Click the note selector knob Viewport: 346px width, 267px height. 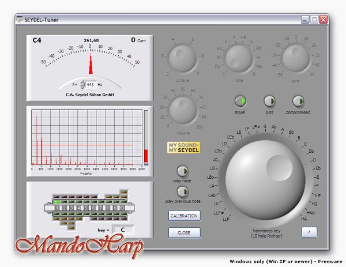pyautogui.click(x=239, y=59)
